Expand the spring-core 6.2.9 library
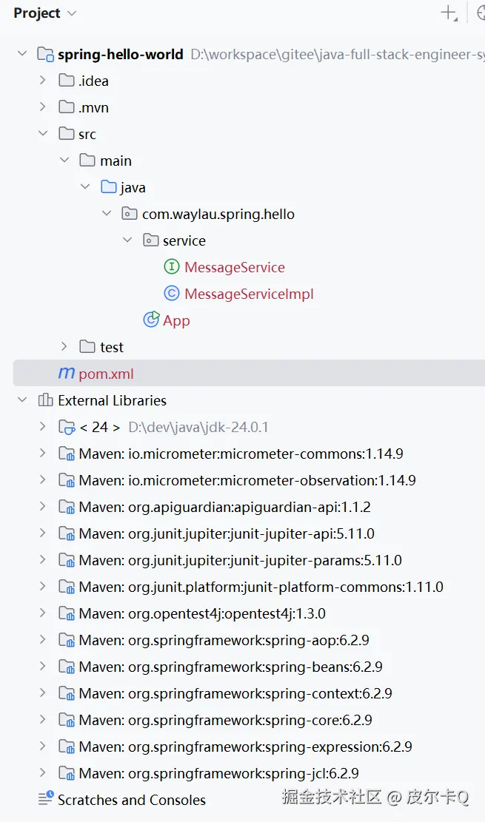 [43, 720]
